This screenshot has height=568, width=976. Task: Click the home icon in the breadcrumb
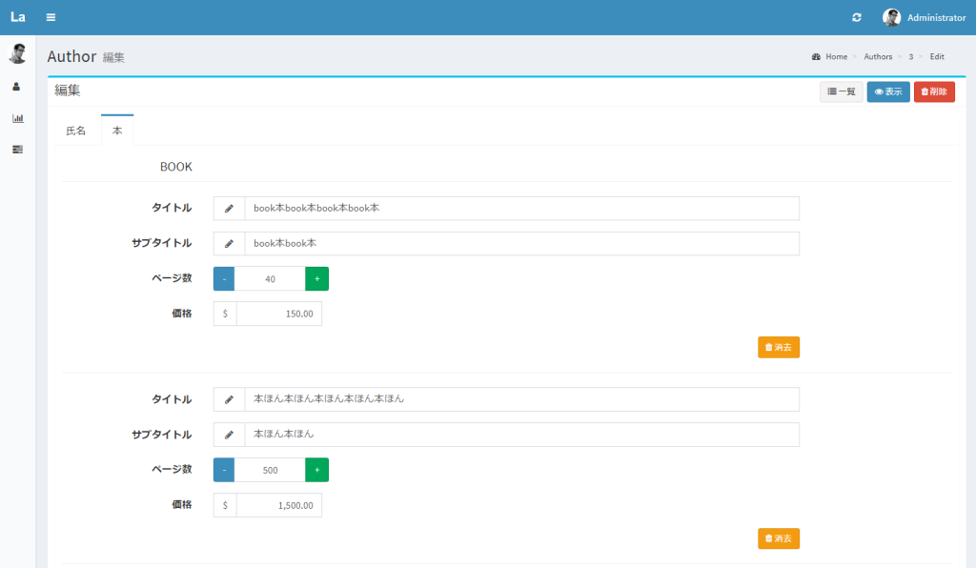[815, 56]
